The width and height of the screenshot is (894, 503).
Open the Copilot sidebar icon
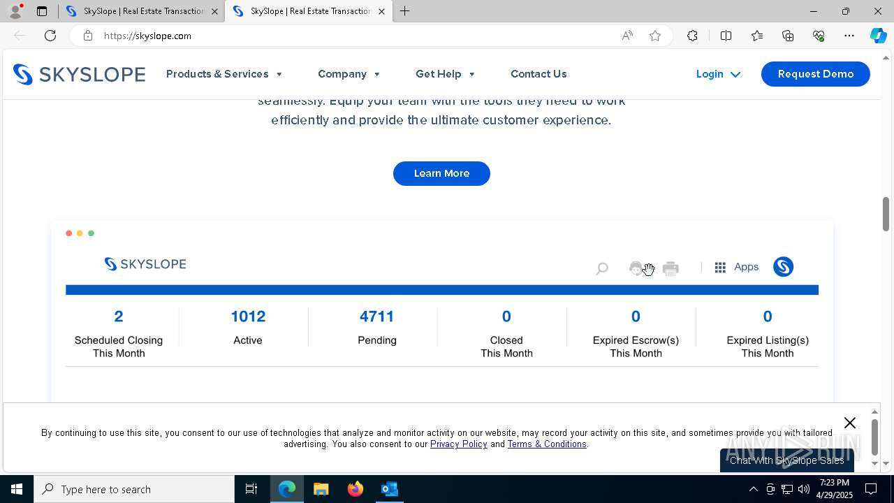point(878,36)
